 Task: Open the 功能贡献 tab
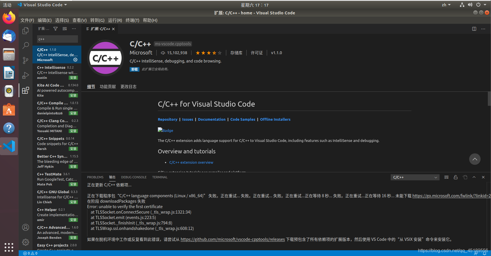(x=108, y=87)
